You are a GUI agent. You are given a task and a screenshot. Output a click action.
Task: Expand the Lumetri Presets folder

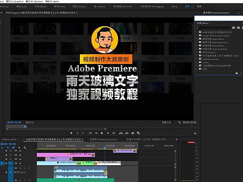197,35
